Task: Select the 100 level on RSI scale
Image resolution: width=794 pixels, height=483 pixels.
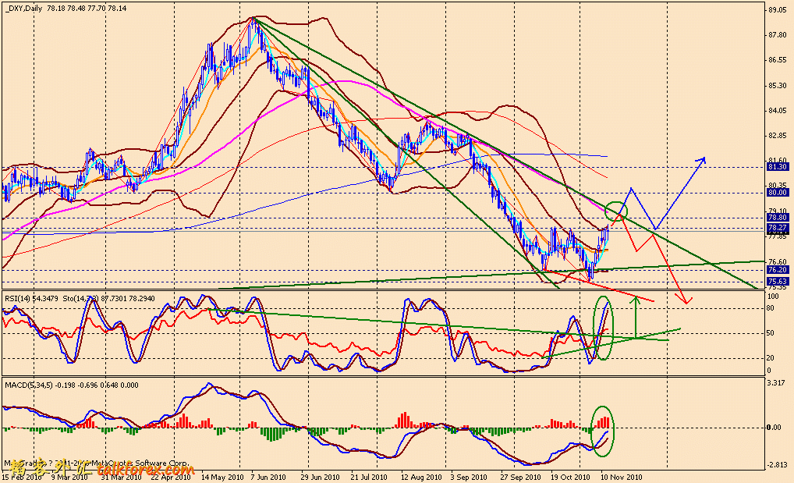Action: [773, 296]
